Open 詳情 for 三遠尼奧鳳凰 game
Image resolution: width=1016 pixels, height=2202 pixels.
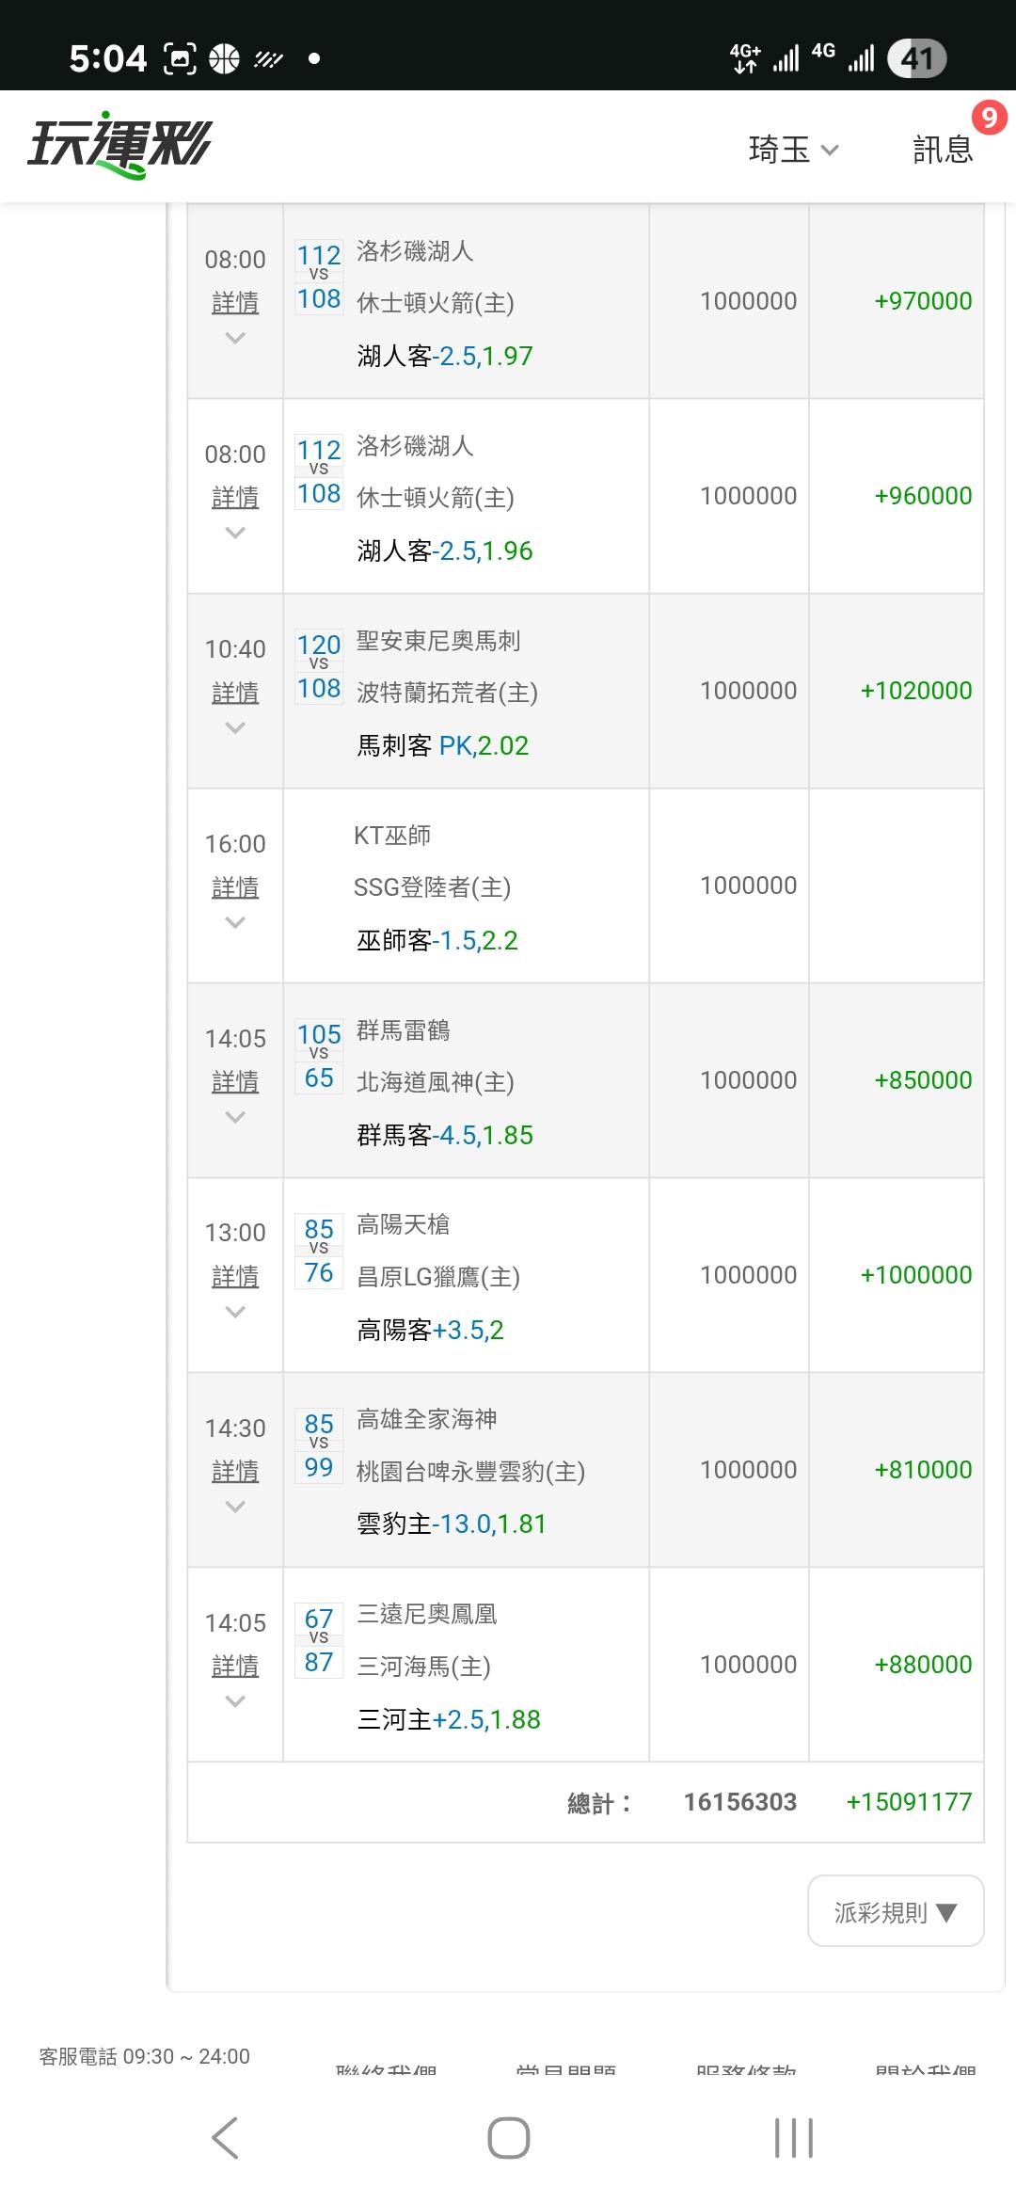235,1666
